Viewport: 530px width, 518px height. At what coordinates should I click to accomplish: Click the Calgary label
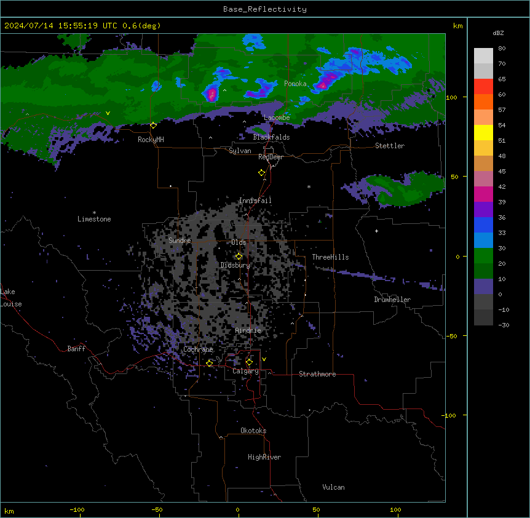coord(245,371)
